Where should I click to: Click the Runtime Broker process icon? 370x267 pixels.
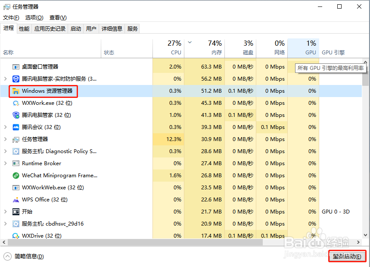pyautogui.click(x=15, y=163)
